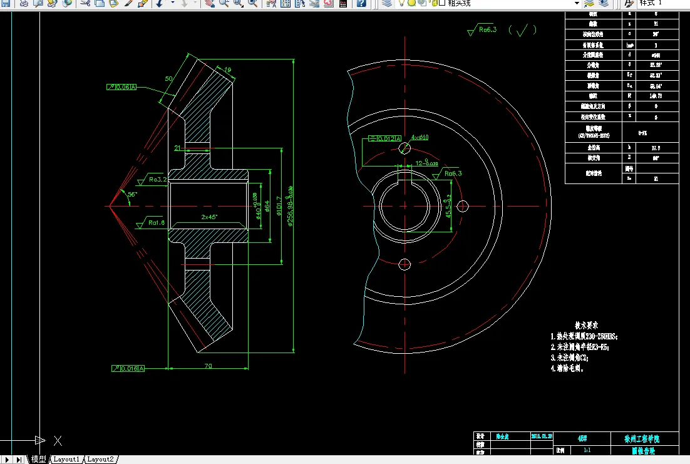The height and width of the screenshot is (464, 690).
Task: Open the QuickCalc calculator icon
Action: tap(343, 4)
